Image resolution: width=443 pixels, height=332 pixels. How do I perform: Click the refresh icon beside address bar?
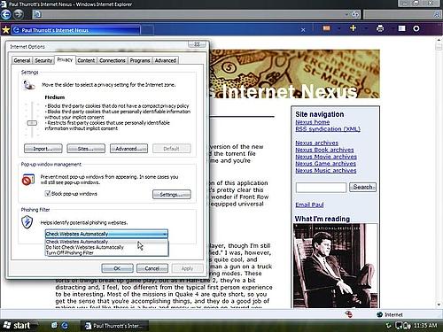(x=355, y=14)
